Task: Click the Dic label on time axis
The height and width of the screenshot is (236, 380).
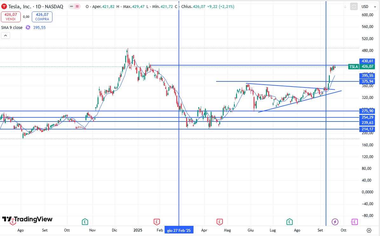Action: (114, 230)
